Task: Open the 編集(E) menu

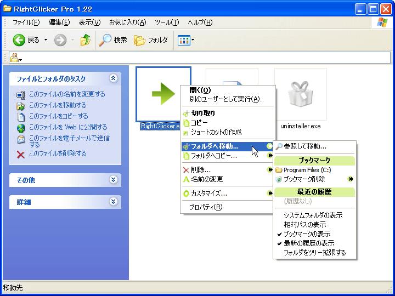Action: [x=59, y=22]
